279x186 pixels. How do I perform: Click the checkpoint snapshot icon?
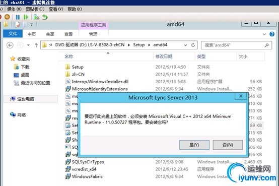coord(36,17)
